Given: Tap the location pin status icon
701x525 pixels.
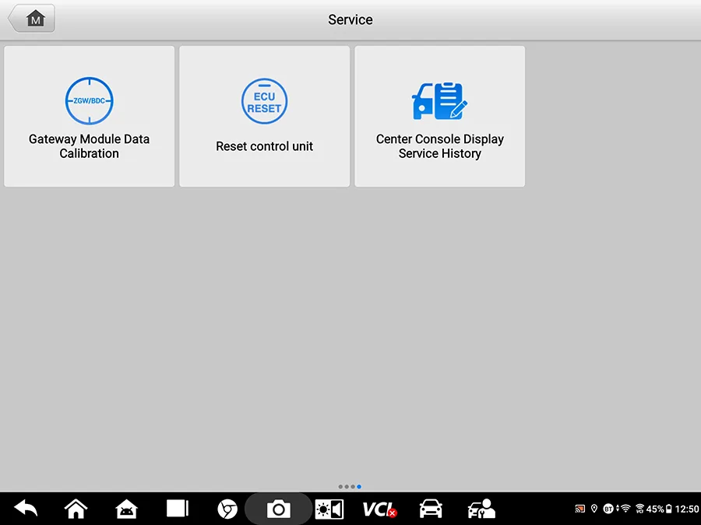Looking at the screenshot, I should tap(594, 509).
